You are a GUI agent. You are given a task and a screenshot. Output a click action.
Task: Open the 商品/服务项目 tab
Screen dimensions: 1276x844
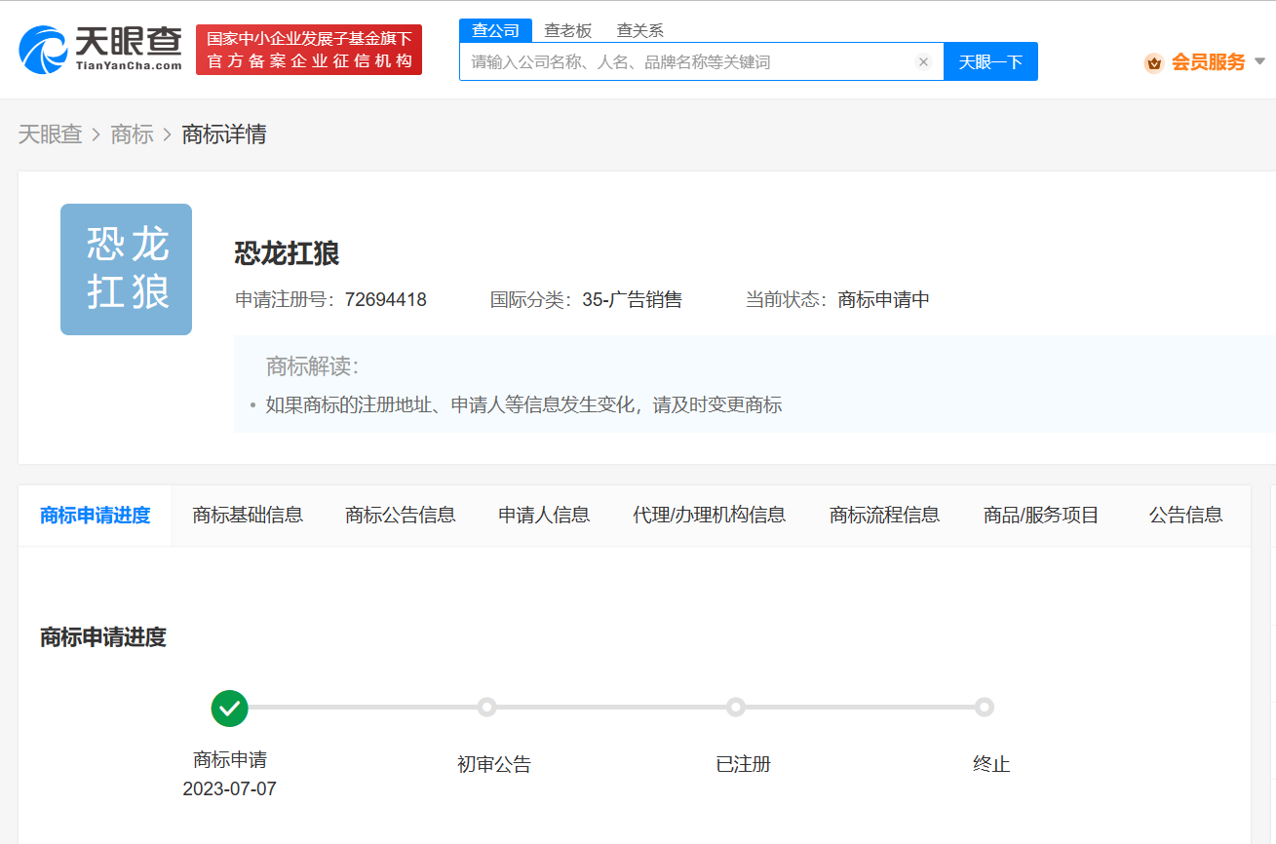tap(1041, 516)
